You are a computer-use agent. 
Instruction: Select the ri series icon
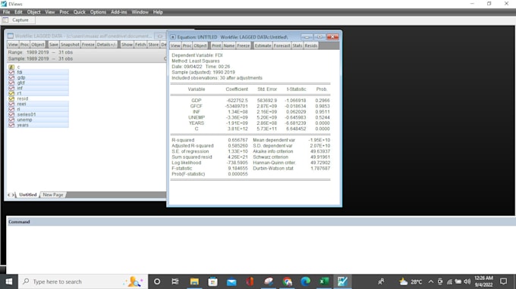point(11,109)
